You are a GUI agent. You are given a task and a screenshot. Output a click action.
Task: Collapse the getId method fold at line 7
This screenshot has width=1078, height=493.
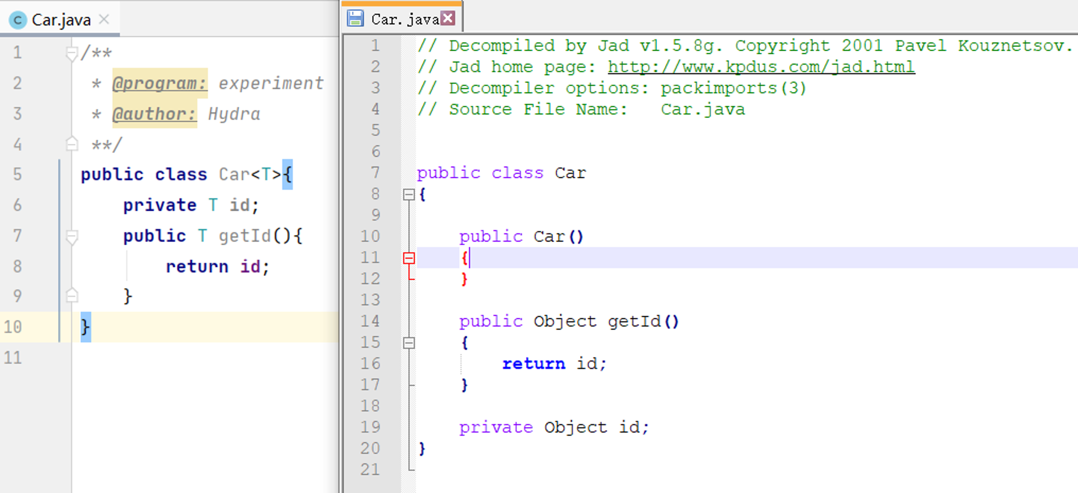[71, 236]
